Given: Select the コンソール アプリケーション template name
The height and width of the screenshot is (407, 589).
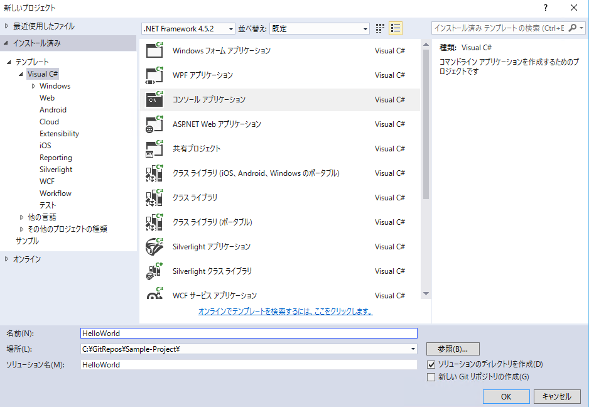Looking at the screenshot, I should [209, 100].
